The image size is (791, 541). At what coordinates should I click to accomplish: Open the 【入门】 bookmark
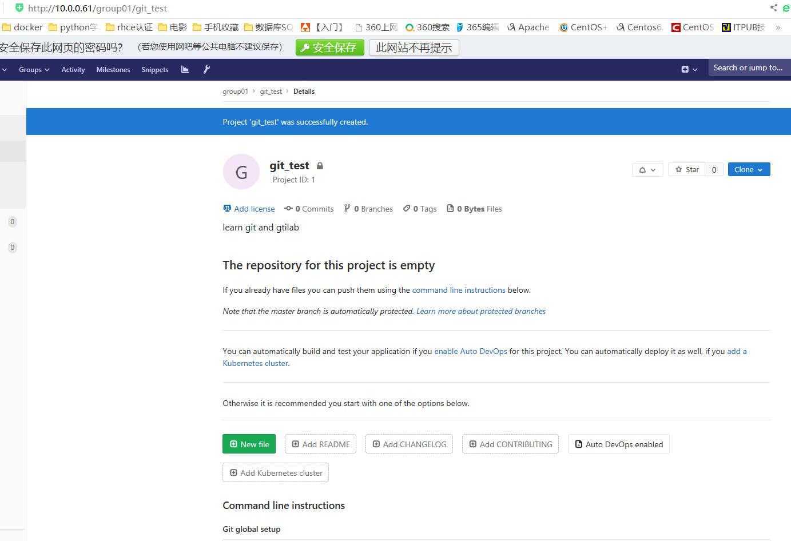tap(323, 27)
